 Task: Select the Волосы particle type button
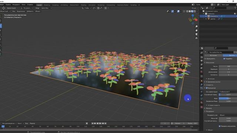pyautogui.click(x=230, y=55)
